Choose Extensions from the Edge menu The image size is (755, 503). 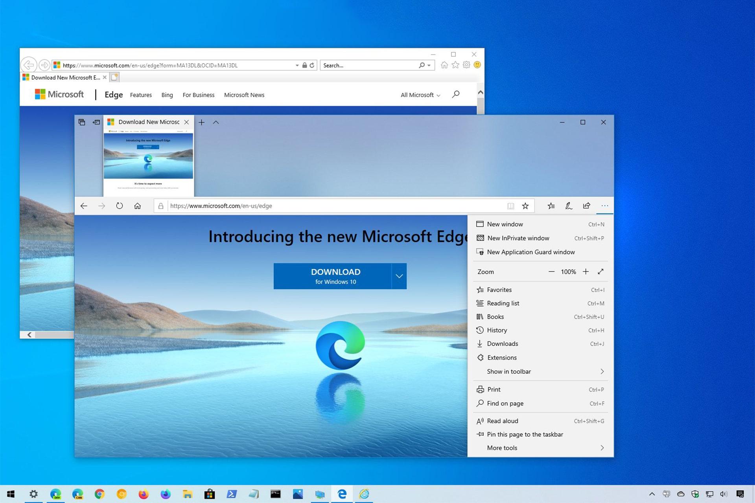[x=541, y=358]
